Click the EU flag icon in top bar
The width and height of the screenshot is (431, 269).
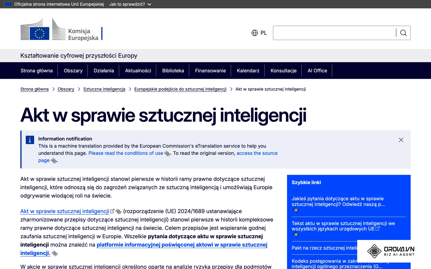8,4
